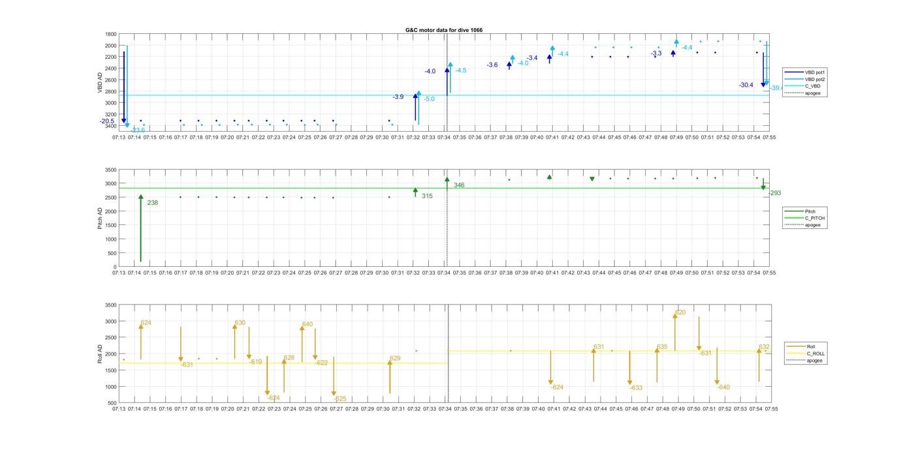Click 'apogee' in the Pitch plot legend
Screen dimensions: 914x452
coord(804,225)
